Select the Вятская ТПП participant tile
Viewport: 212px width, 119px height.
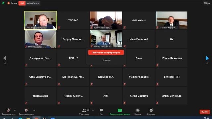point(172,77)
